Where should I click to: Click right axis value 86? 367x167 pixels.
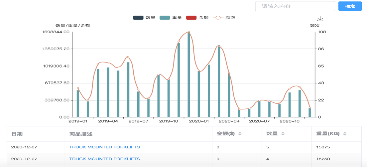[x=321, y=49]
